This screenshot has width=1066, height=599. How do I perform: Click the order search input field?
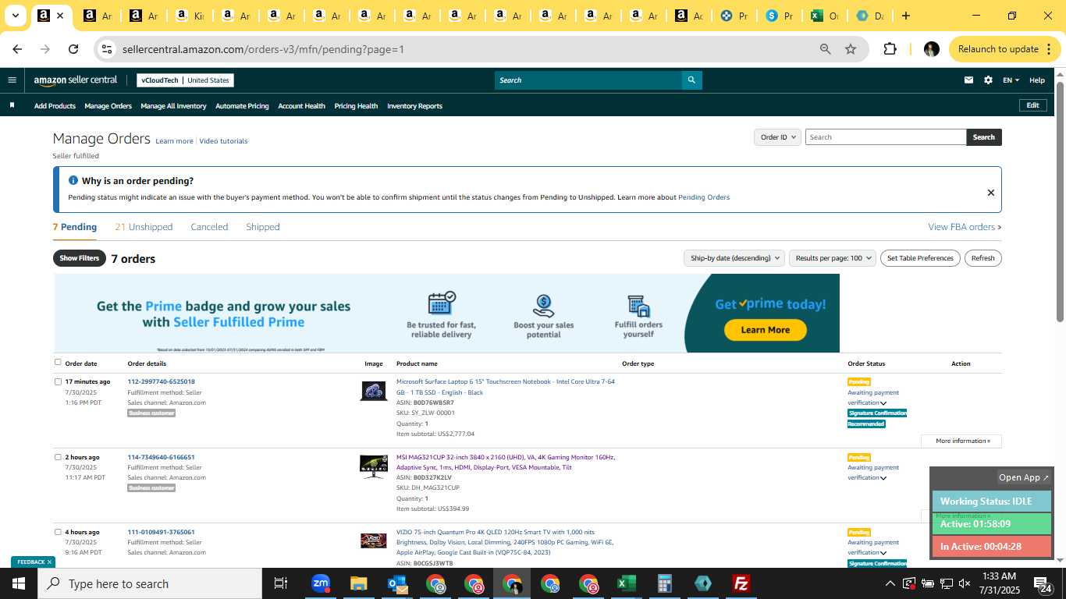click(x=886, y=137)
